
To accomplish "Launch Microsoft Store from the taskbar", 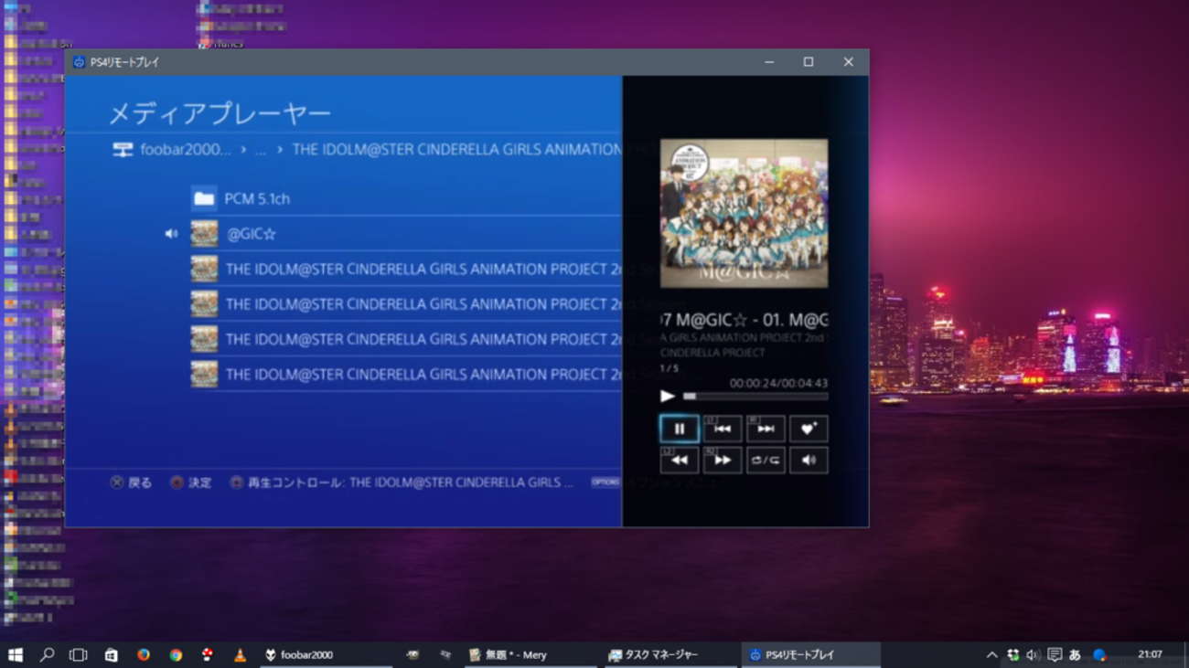I will coord(111,654).
